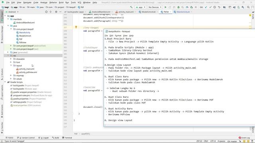This screenshot has height=143, width=255.
Task: Click Collapse All icon in Project panel
Action: [51, 12]
